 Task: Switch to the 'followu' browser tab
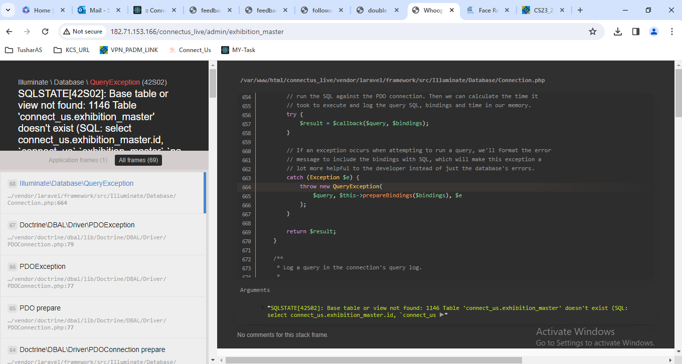tap(321, 10)
